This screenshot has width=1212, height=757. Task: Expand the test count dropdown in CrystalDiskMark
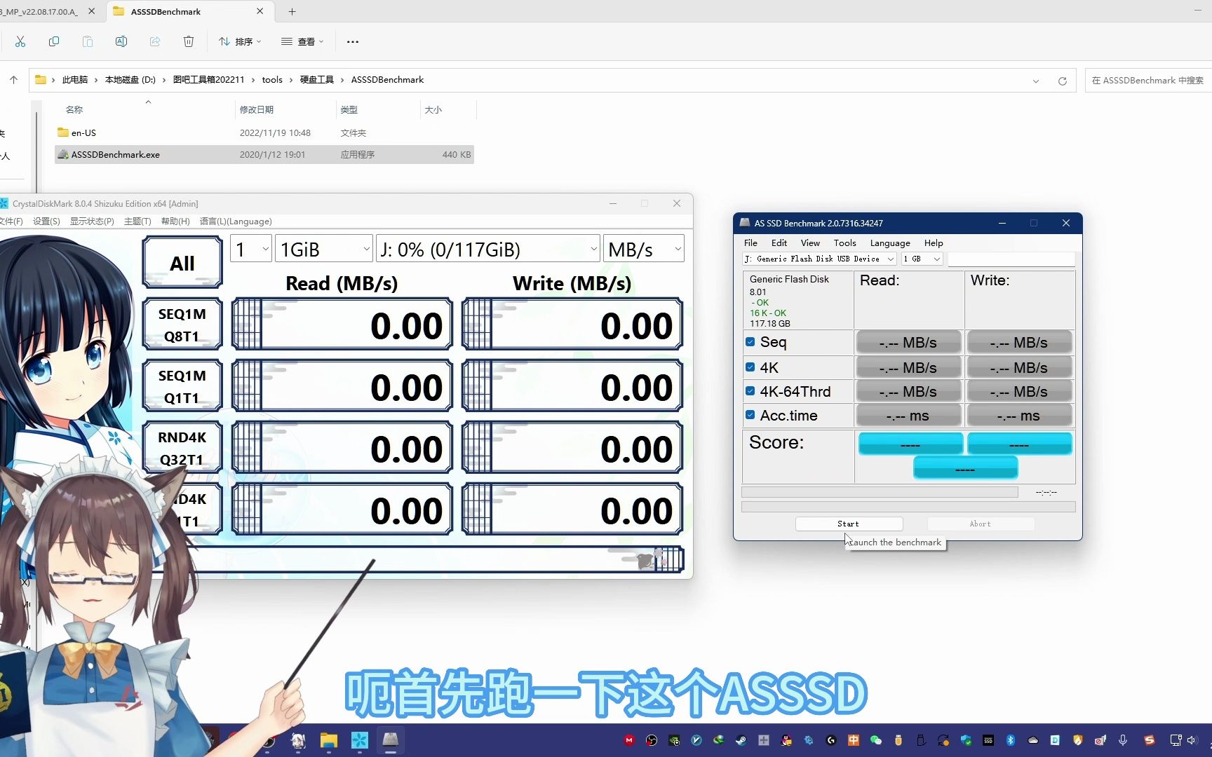[251, 249]
